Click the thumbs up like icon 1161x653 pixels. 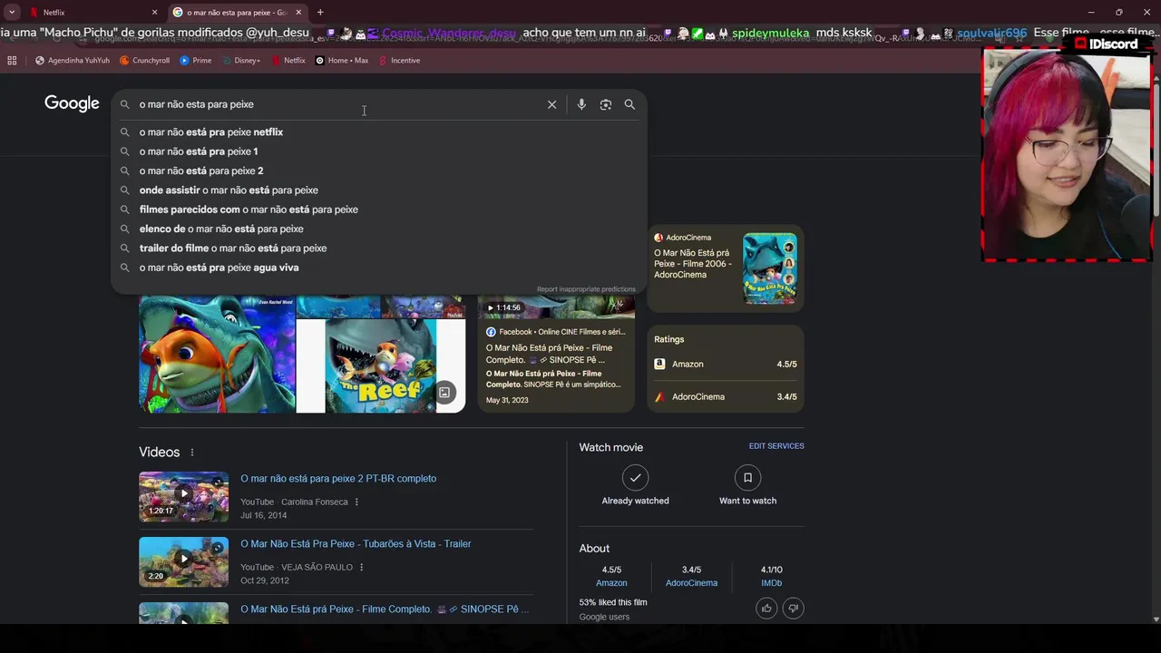pos(766,608)
